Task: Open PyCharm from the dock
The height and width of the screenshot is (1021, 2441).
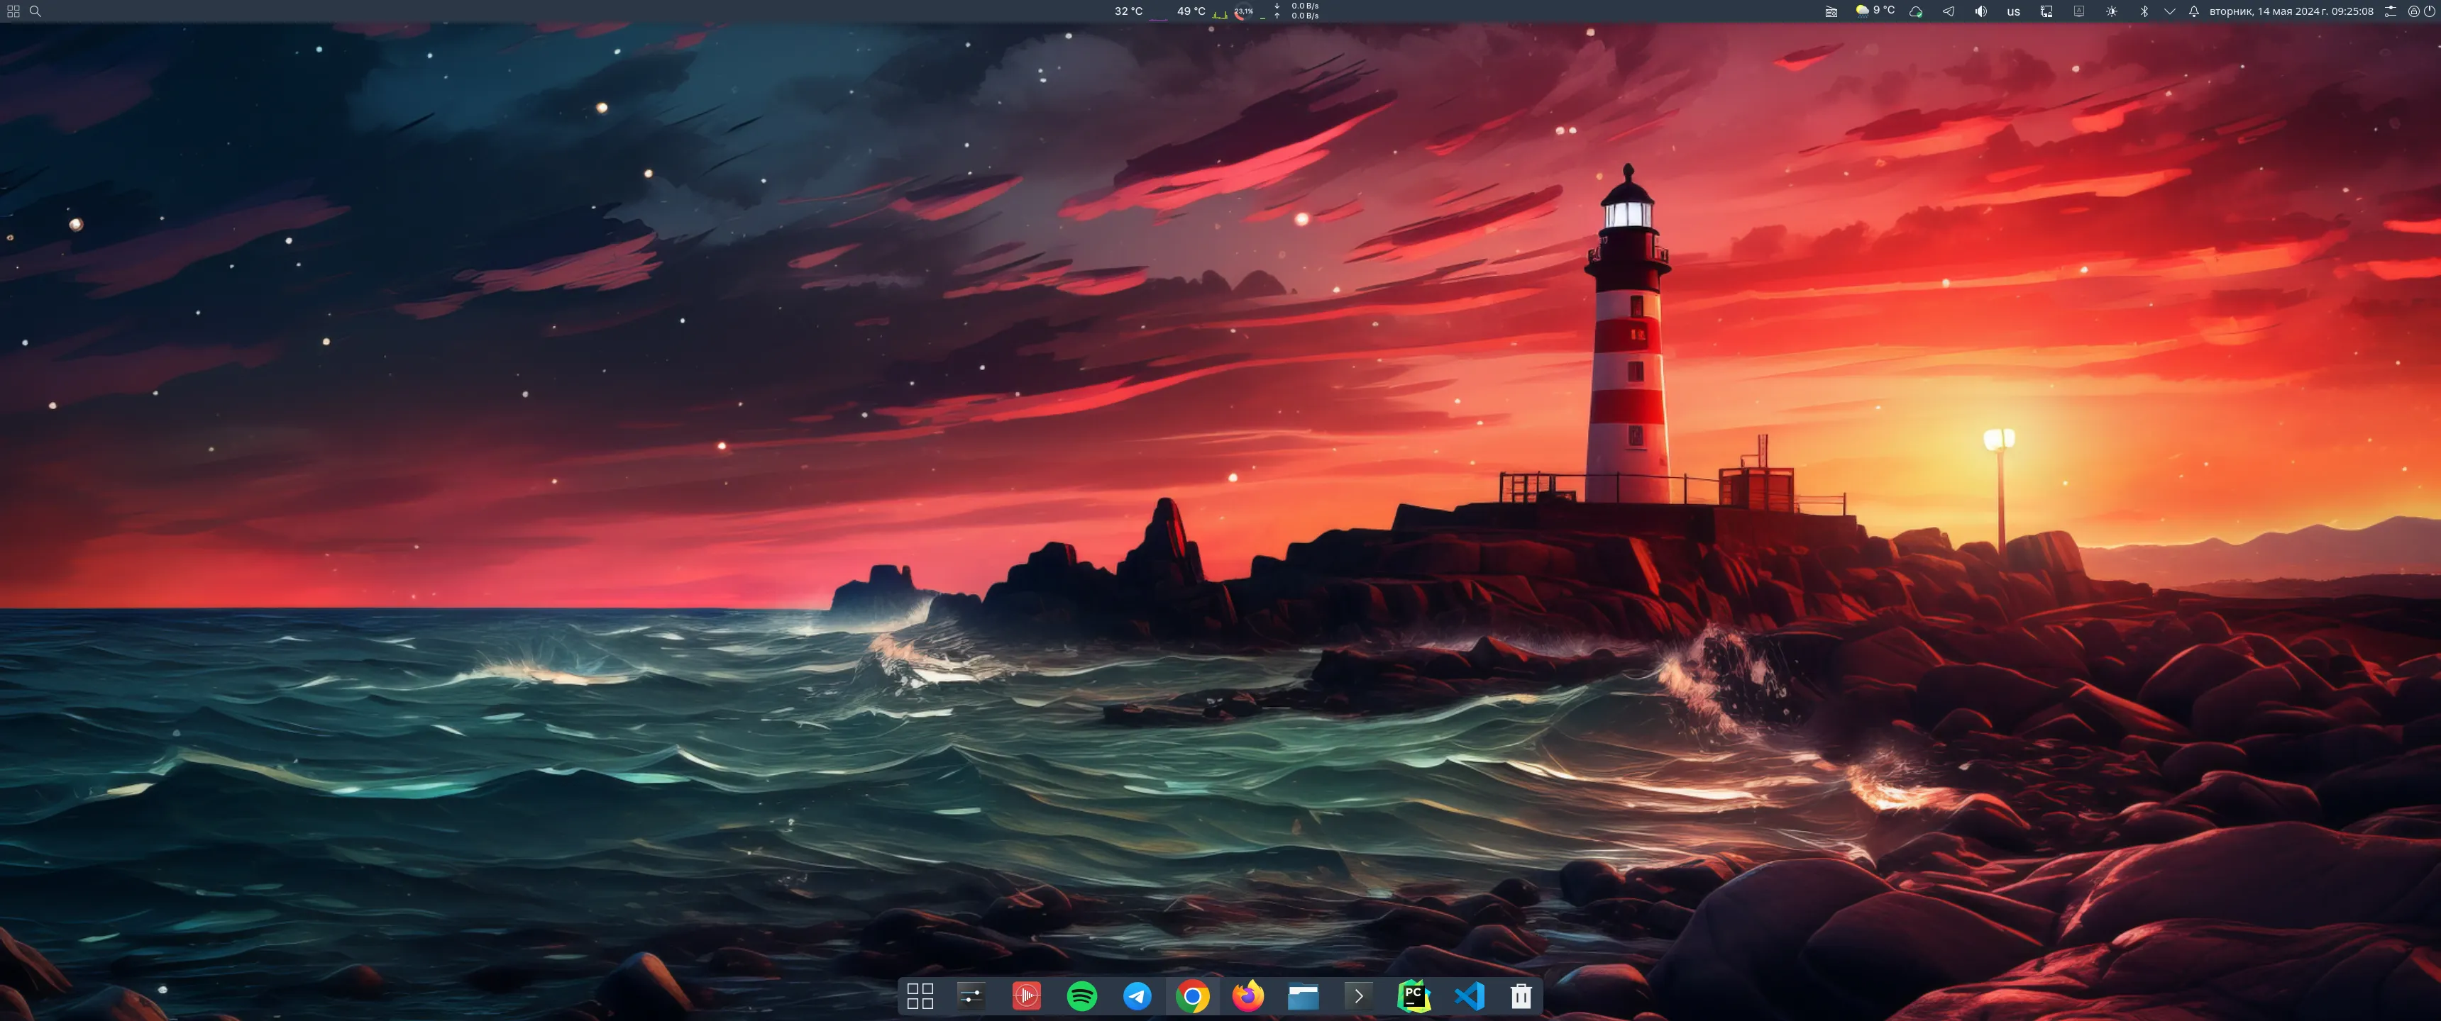Action: (x=1413, y=995)
